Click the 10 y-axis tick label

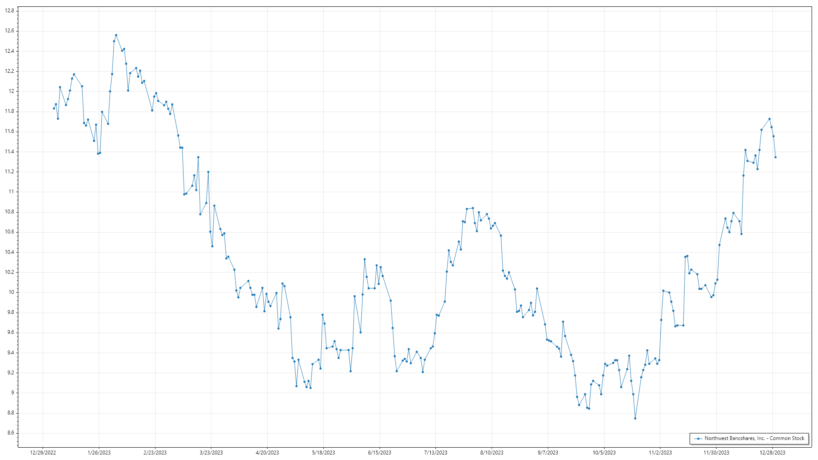pos(12,292)
